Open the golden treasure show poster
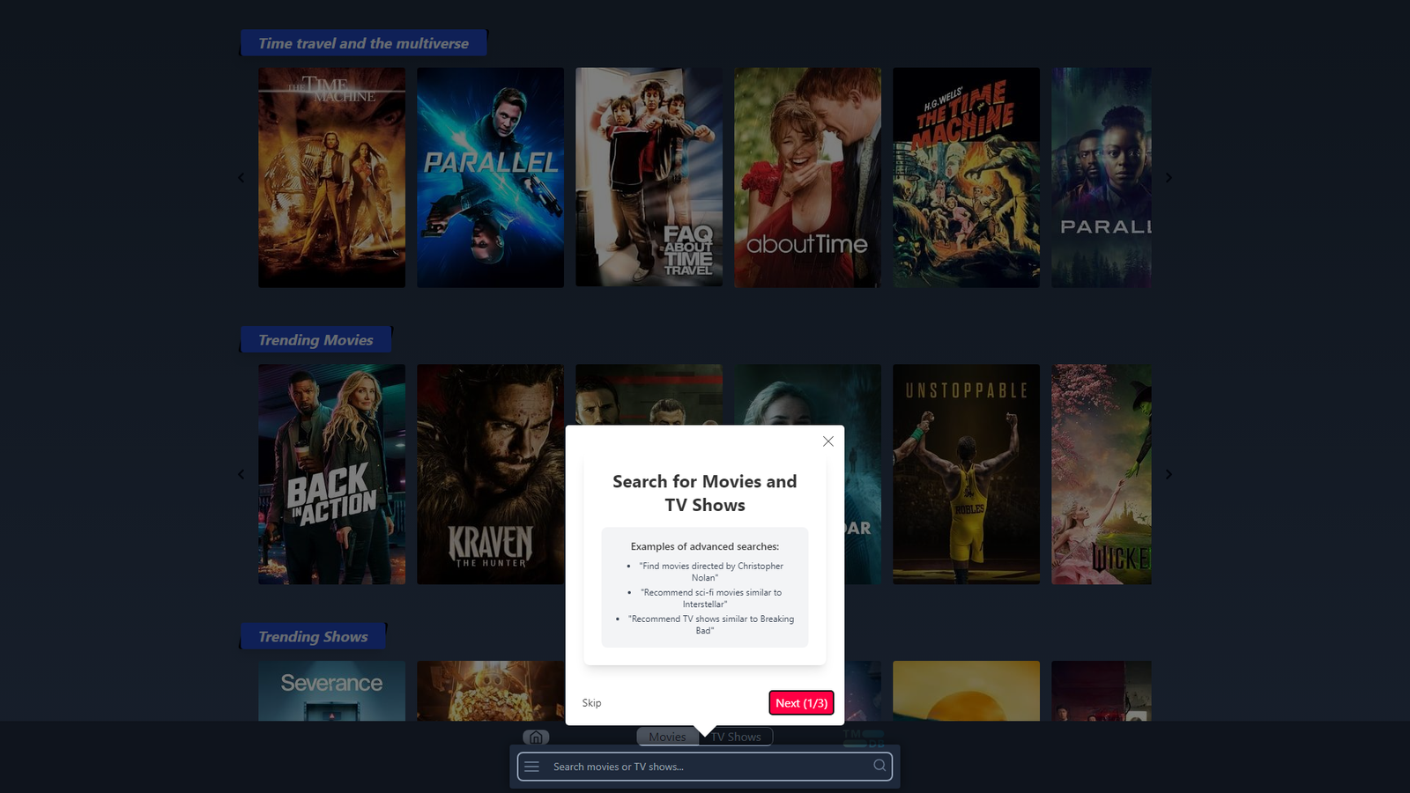 pyautogui.click(x=490, y=691)
